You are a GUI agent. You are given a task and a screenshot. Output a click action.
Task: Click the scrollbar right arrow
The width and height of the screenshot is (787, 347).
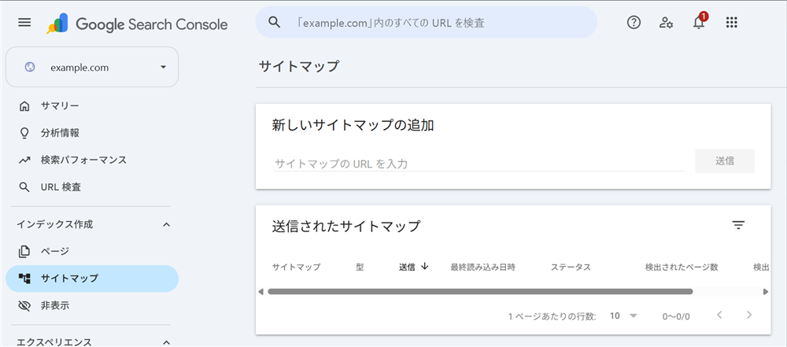pos(766,292)
